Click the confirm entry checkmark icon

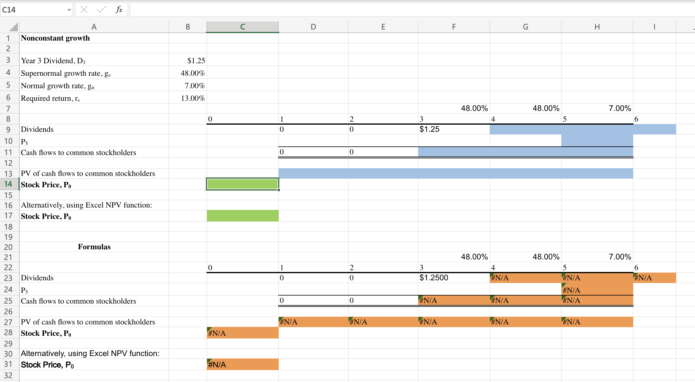101,10
